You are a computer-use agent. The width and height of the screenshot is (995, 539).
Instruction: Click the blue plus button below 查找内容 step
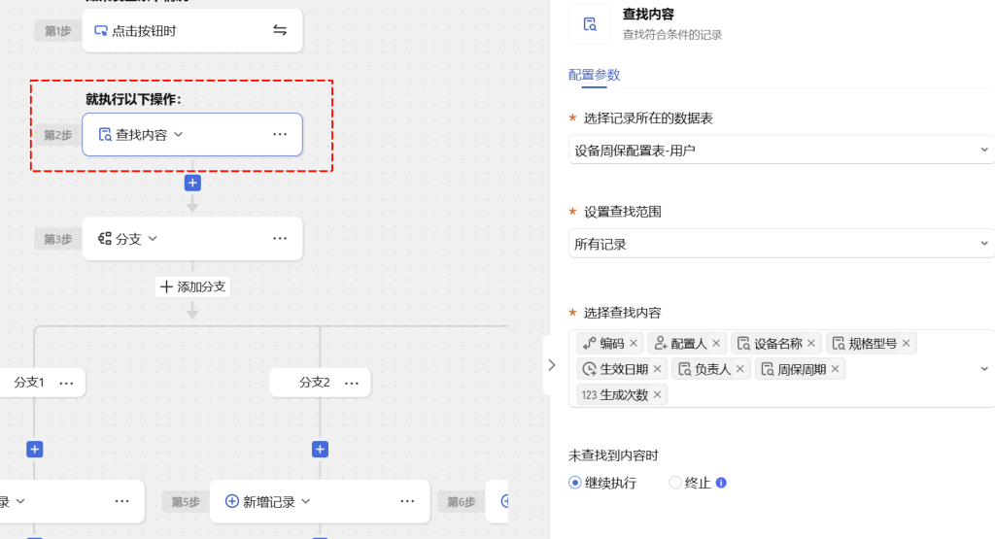pyautogui.click(x=193, y=184)
